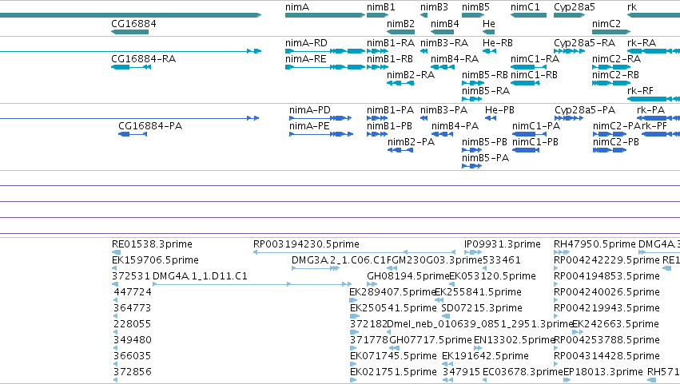Select protein nimB2-PA

pos(411,142)
